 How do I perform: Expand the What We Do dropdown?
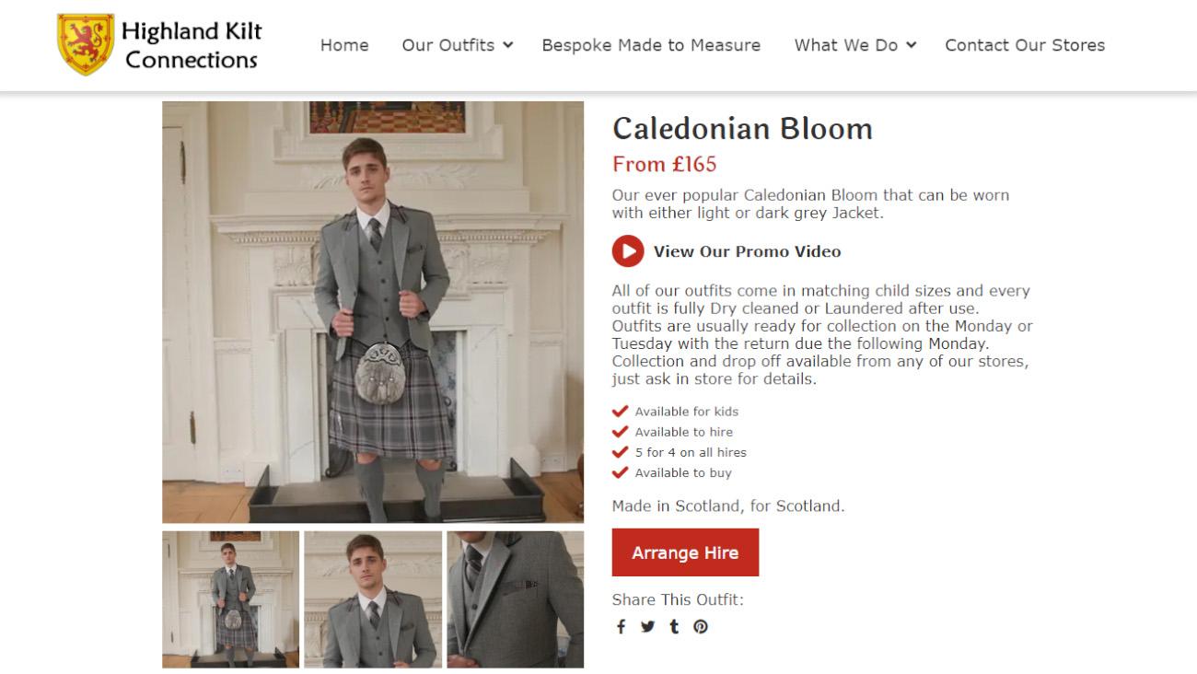point(855,45)
